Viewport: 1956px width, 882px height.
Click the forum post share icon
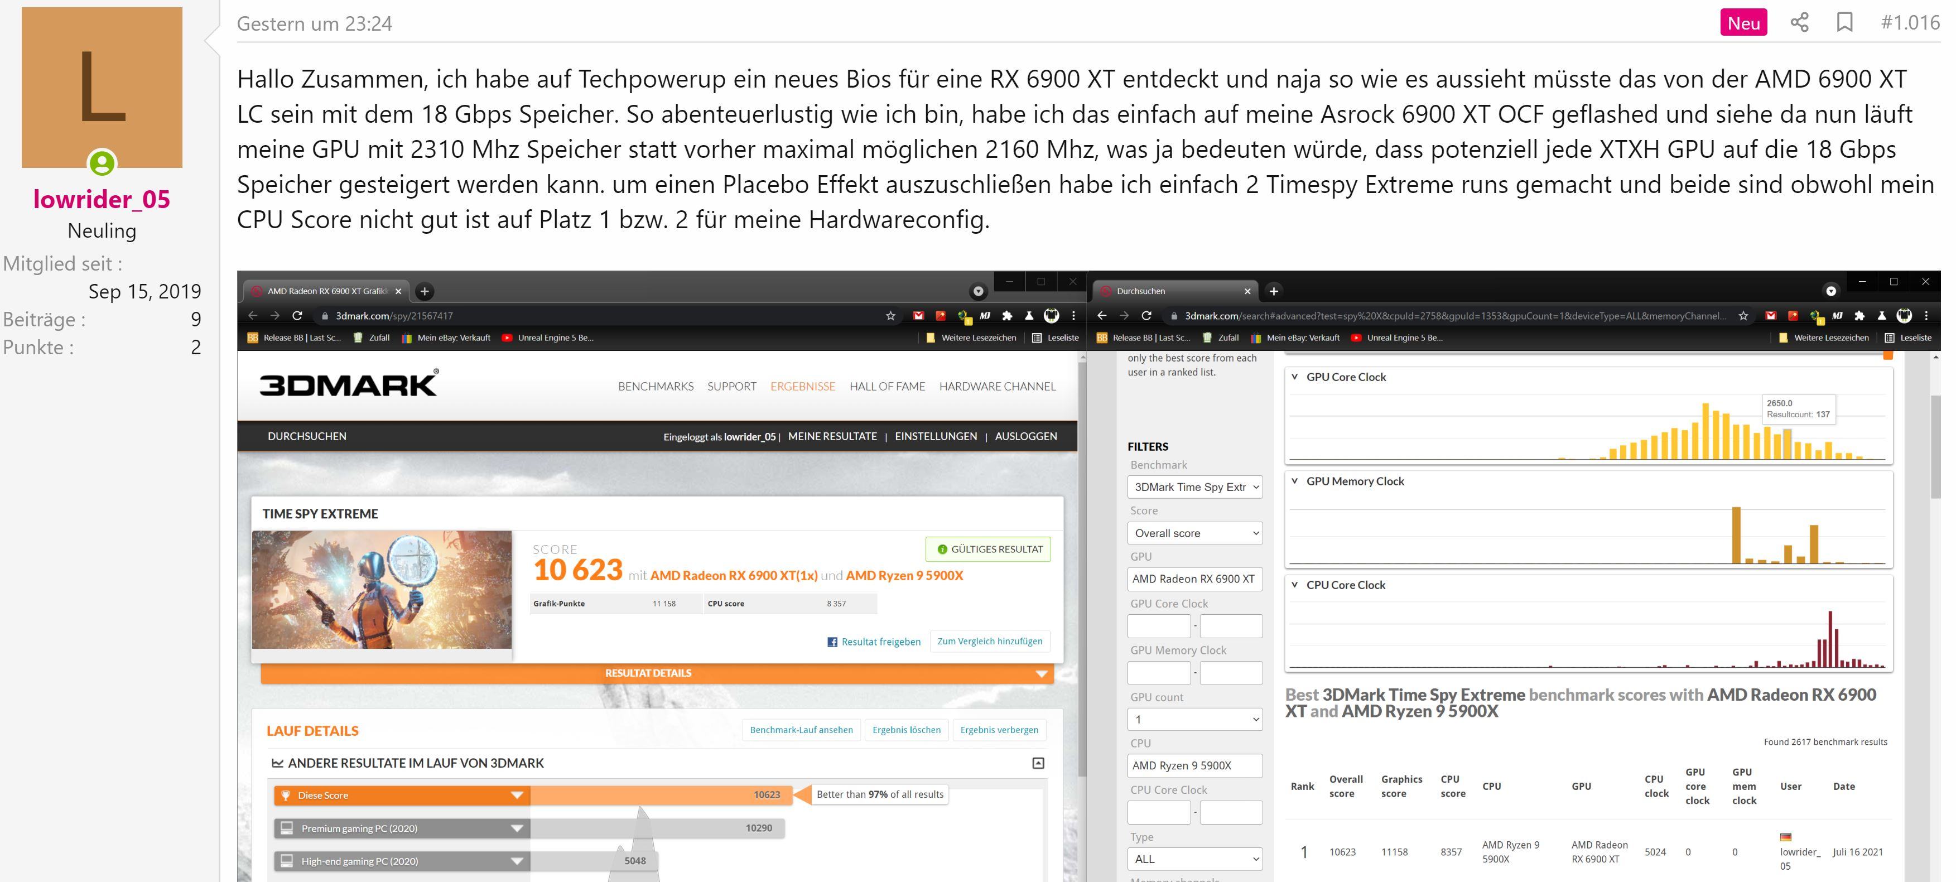[1799, 23]
